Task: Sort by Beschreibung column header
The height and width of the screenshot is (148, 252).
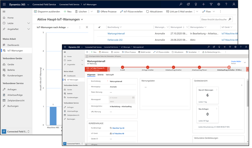Action: [x=114, y=27]
